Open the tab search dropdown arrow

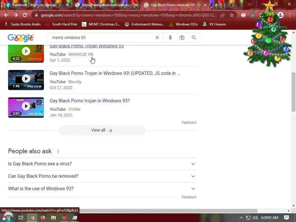pos(249,4)
